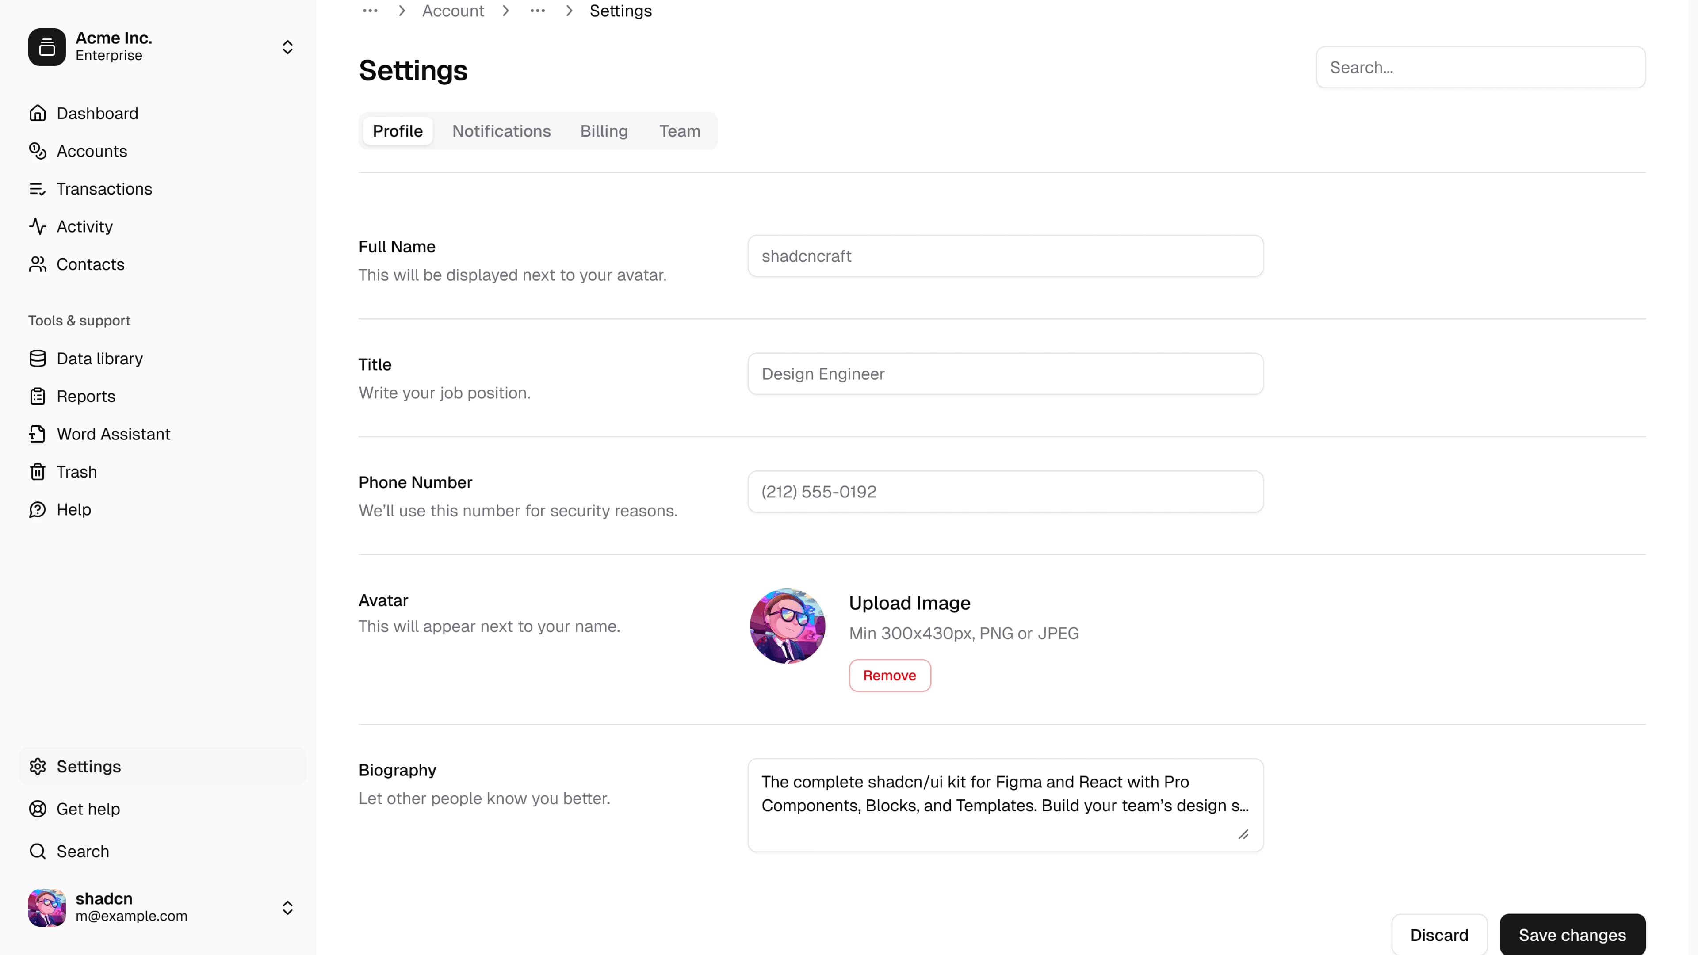Select the Word Assistant icon
Screen dimensions: 1698x955
[38, 434]
